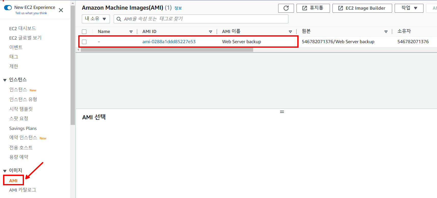Open 인스턴스 New page
The height and width of the screenshot is (198, 437).
pos(18,90)
